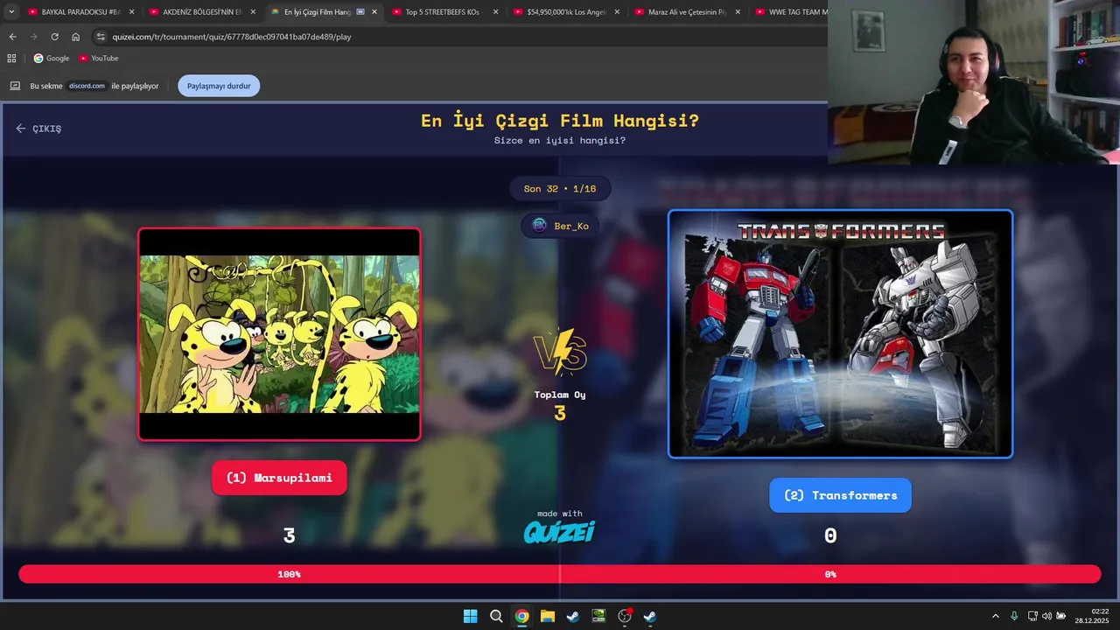1120x630 pixels.
Task: Click the Ber_Ko user avatar icon
Action: (x=539, y=226)
